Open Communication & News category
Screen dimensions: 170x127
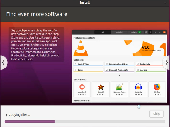[x=119, y=64]
